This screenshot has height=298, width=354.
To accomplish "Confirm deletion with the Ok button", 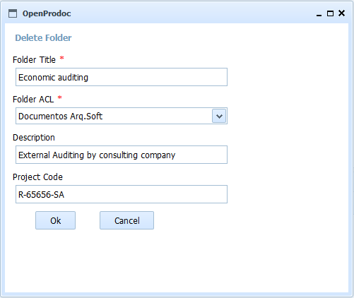I will (x=55, y=220).
